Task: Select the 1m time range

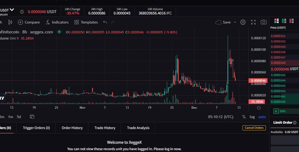Action: (x=10, y=117)
